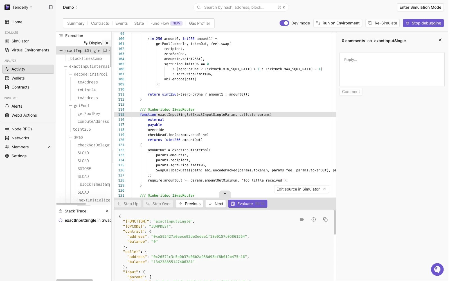The width and height of the screenshot is (450, 281).
Task: Open Node RPCs
Action: pyautogui.click(x=28, y=129)
